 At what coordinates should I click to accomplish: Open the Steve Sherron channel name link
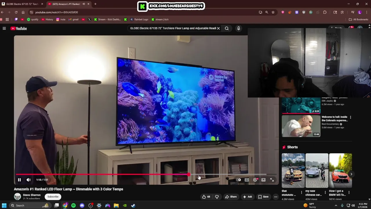32,195
